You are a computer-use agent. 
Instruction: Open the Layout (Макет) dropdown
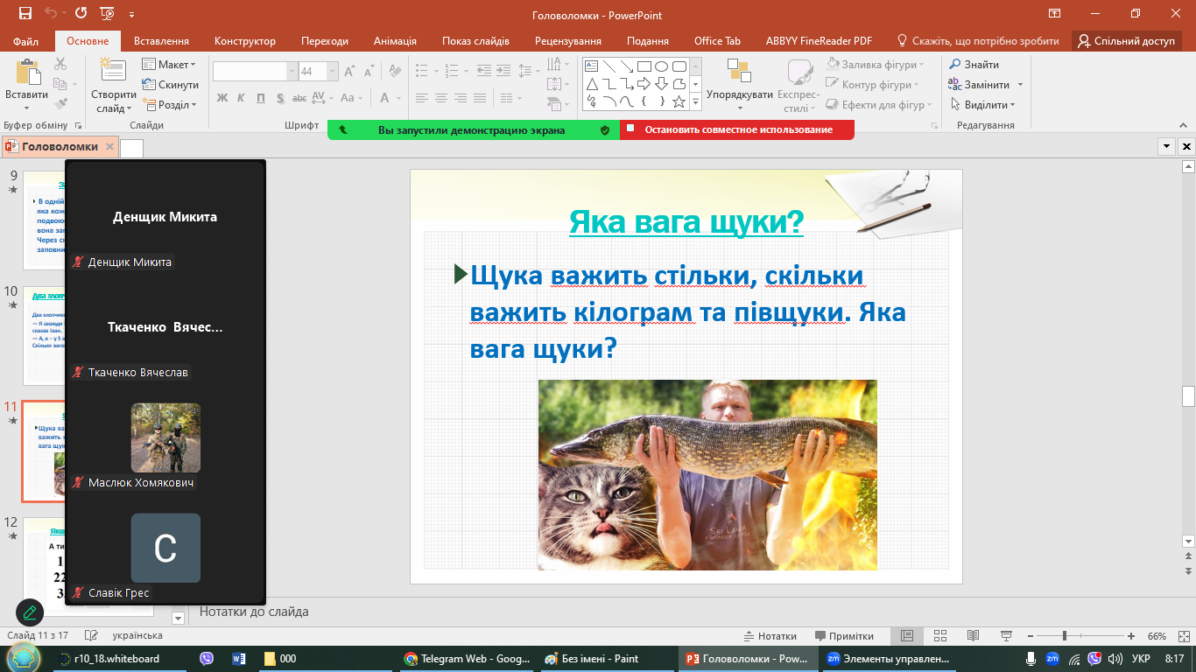coord(169,65)
